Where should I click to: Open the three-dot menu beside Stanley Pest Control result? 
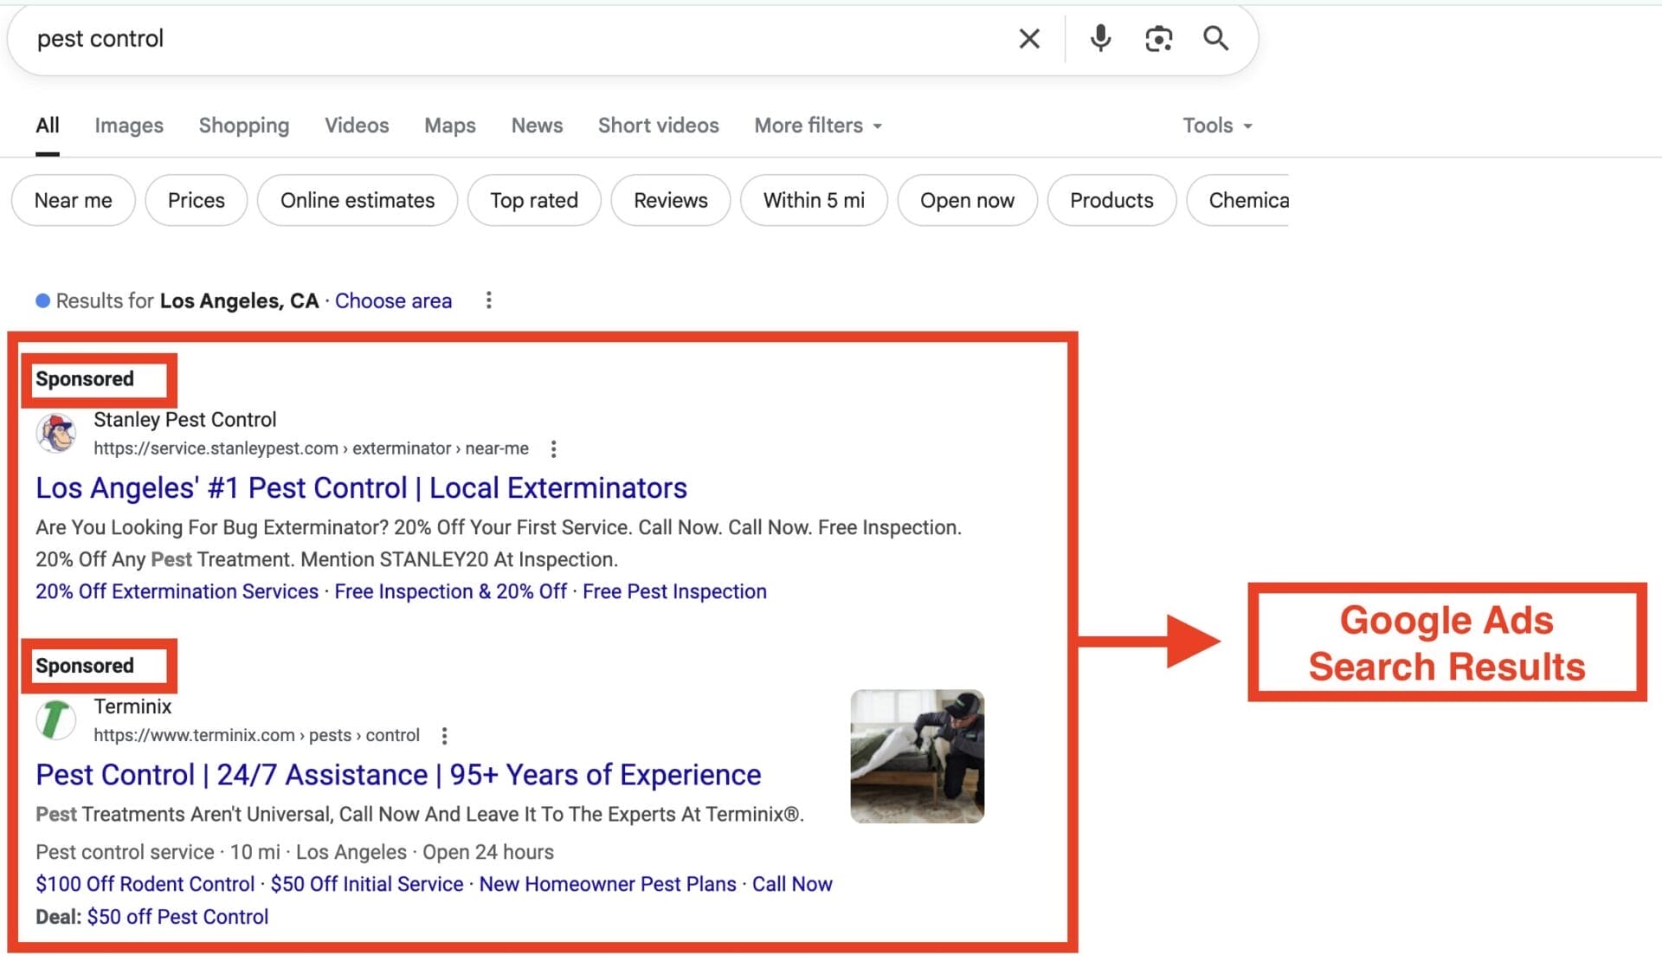point(553,448)
